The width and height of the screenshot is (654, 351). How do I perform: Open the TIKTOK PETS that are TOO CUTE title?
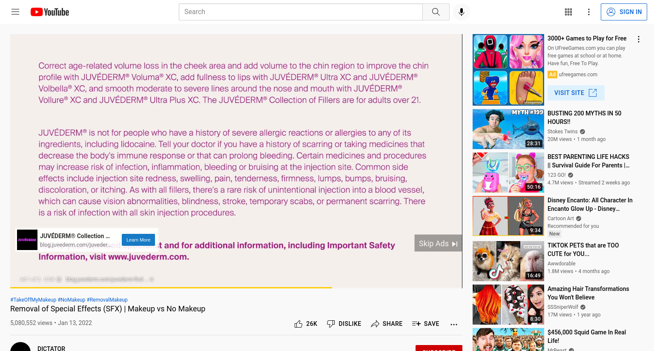(x=583, y=250)
